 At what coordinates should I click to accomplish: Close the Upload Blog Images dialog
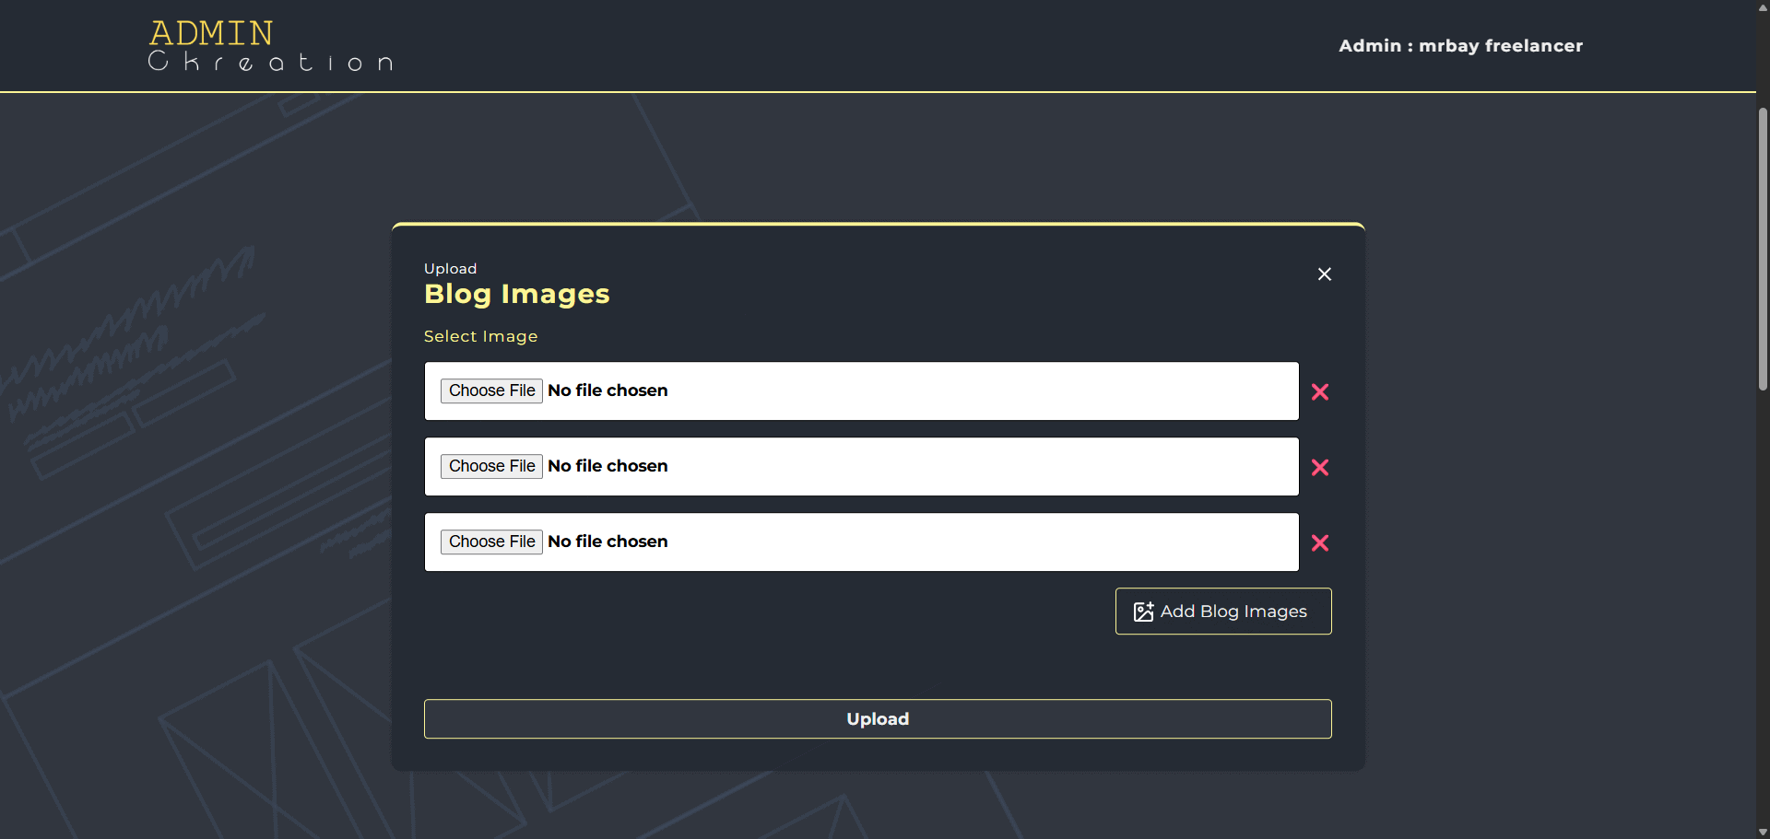[1324, 274]
